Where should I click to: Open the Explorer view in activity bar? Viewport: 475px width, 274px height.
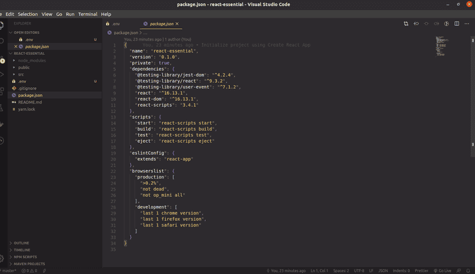point(1,26)
